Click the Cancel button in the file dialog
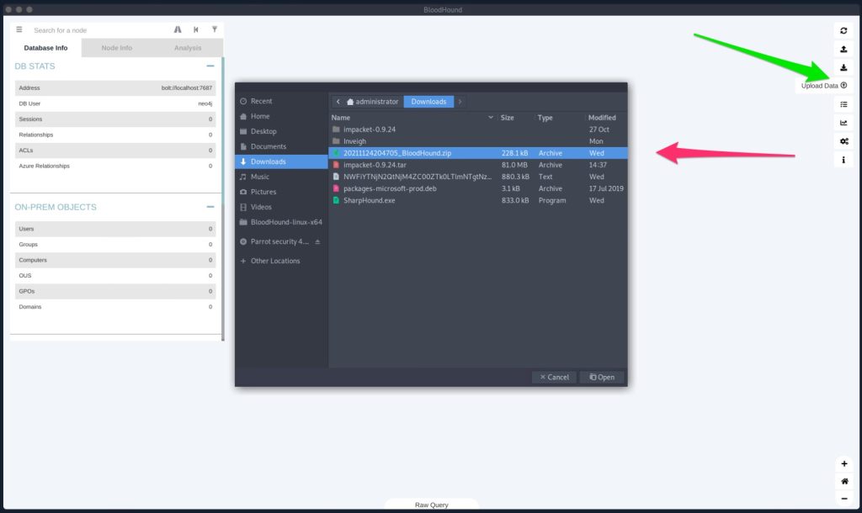This screenshot has width=862, height=513. click(554, 378)
